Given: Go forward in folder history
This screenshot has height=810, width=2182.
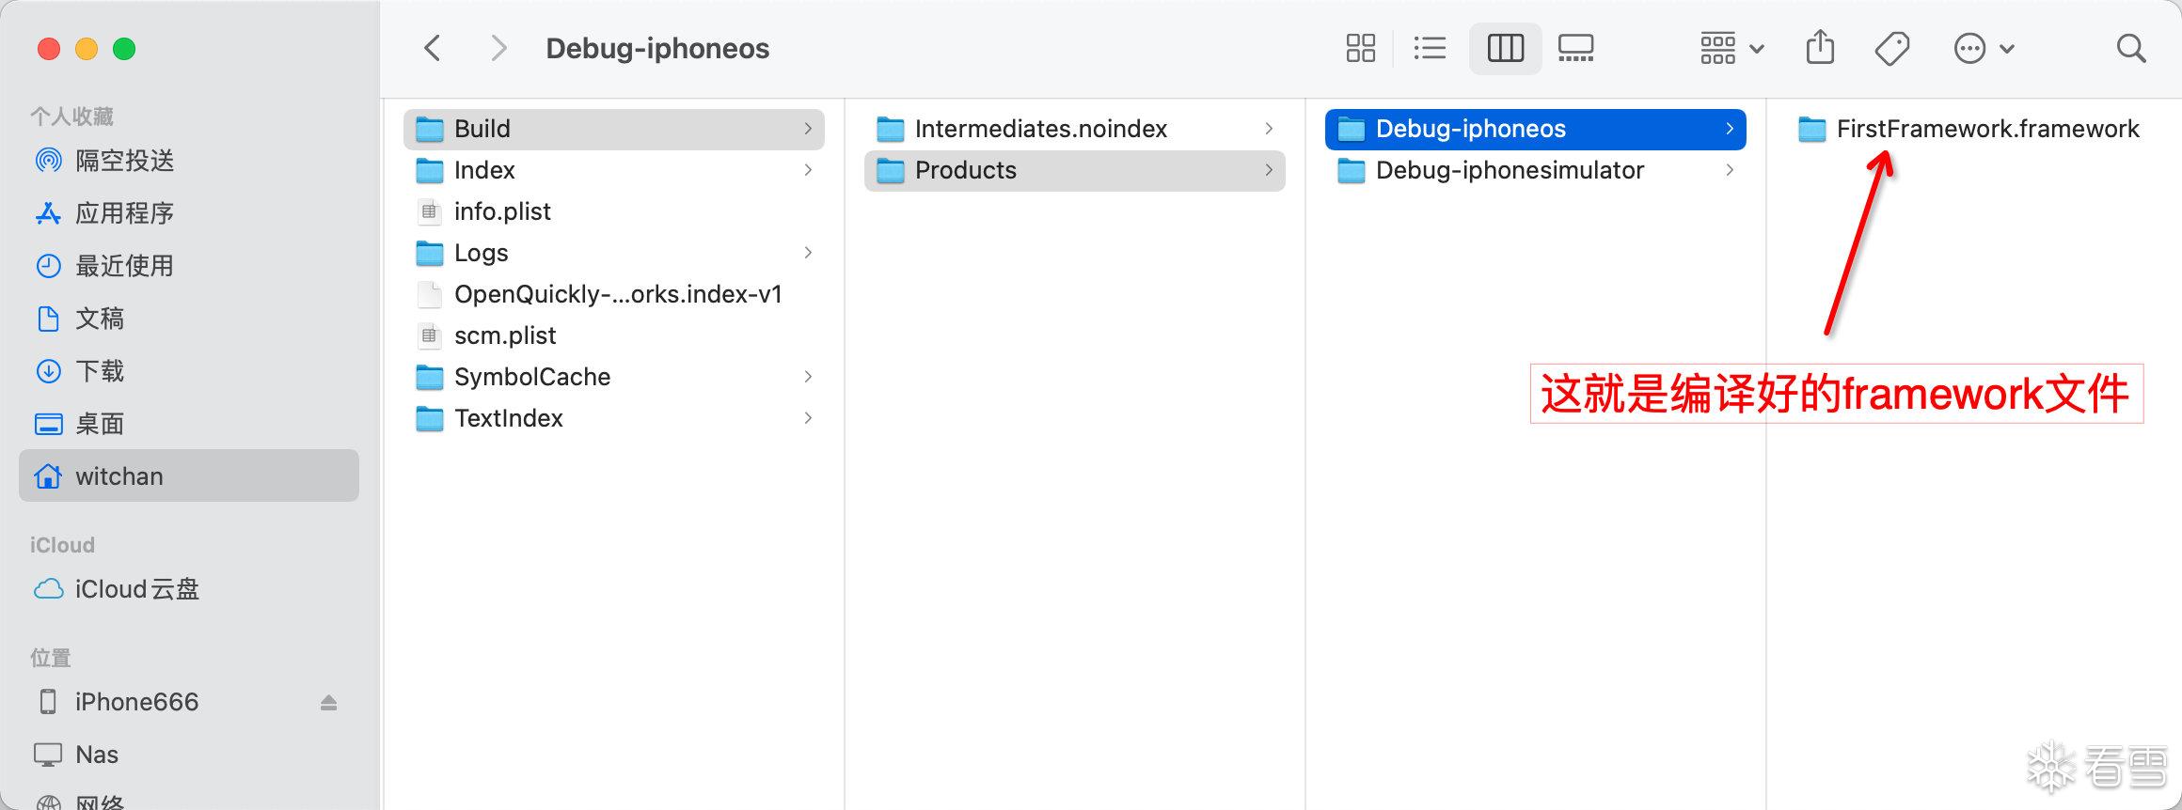Looking at the screenshot, I should [498, 48].
